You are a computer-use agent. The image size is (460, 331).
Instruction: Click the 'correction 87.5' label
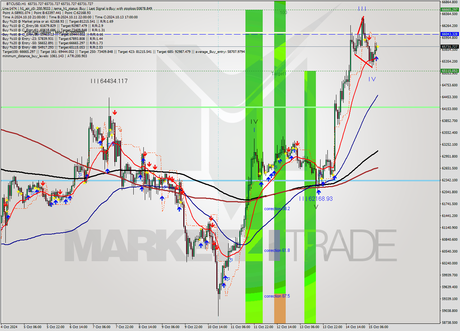point(277,296)
